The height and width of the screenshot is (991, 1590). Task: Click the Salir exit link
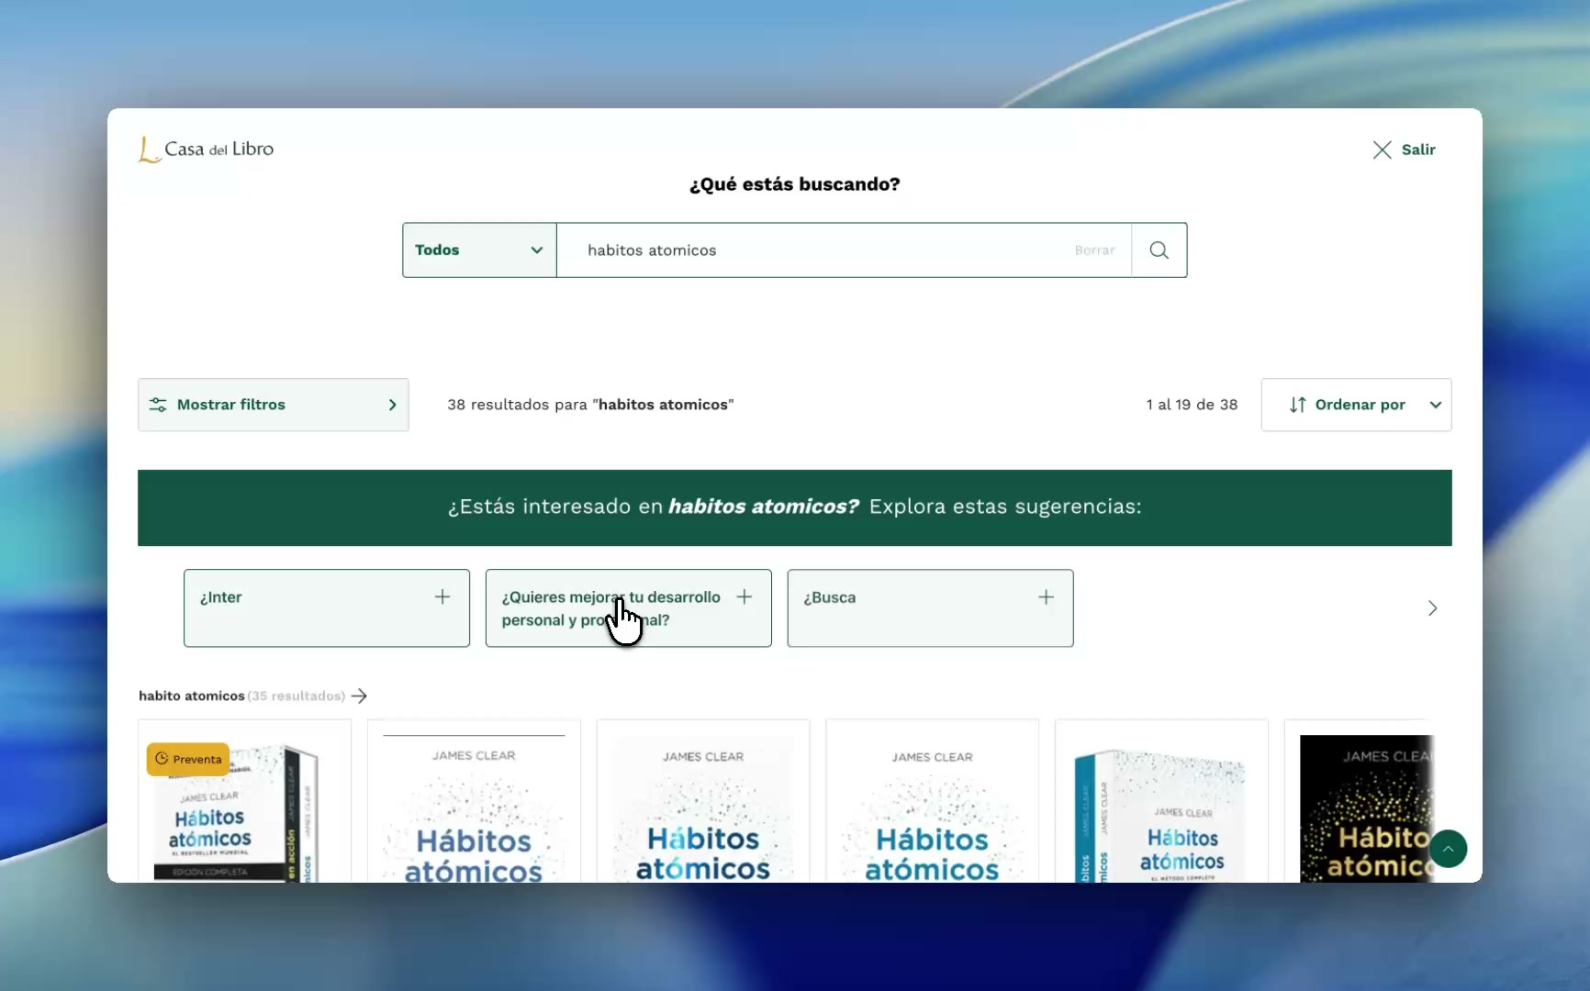click(x=1404, y=150)
